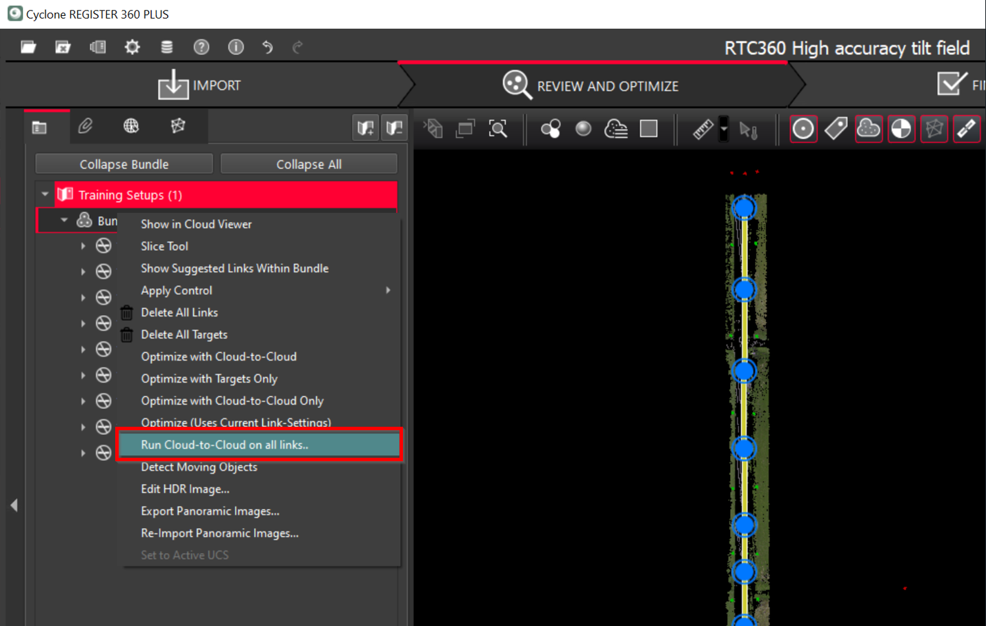
Task: Click the top blue setup node in the map
Action: coord(744,208)
